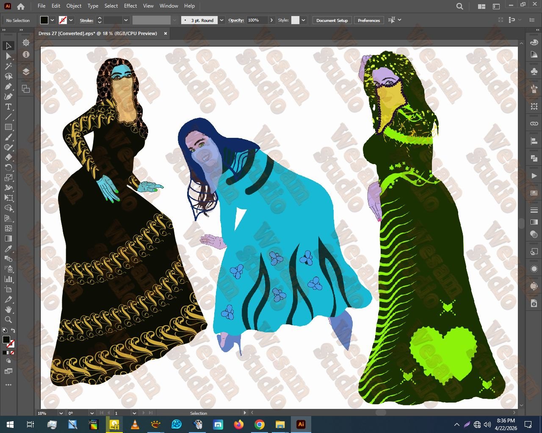Select the Line Segment tool

tap(8, 117)
